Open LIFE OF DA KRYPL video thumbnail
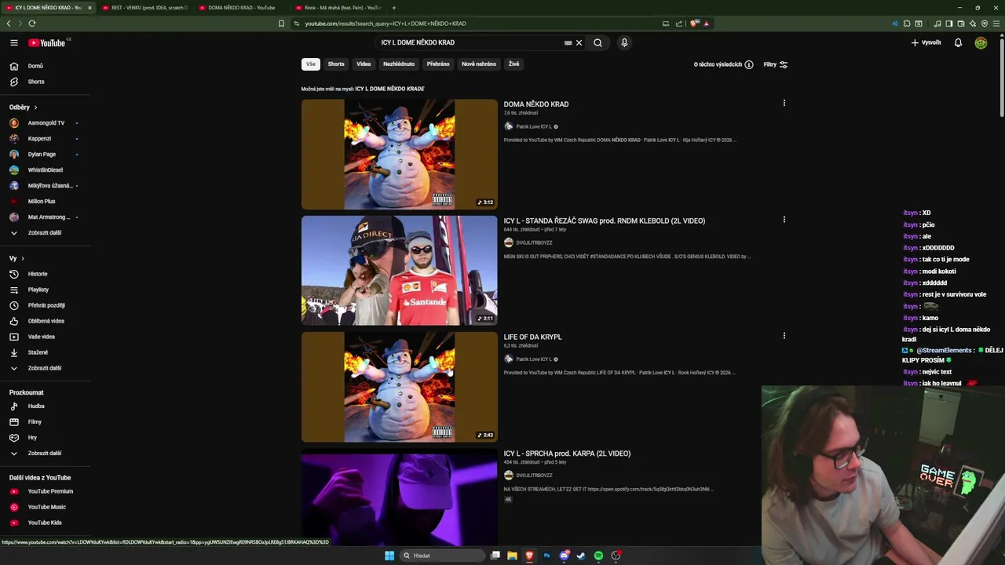 point(400,387)
